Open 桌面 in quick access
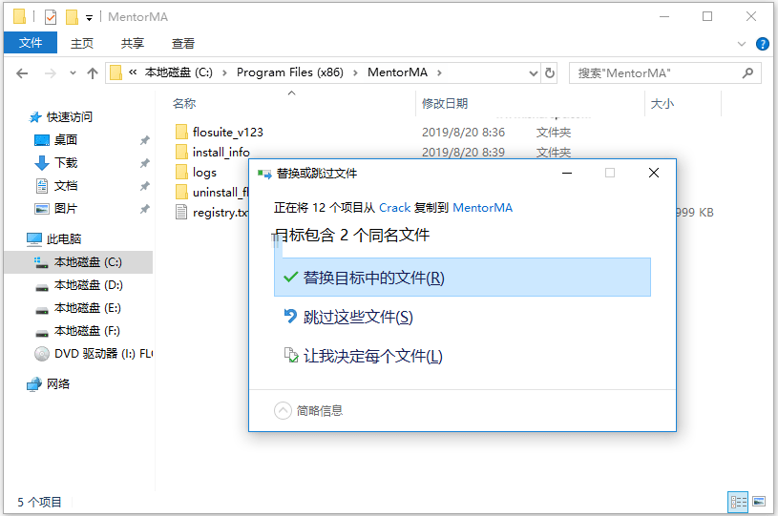The height and width of the screenshot is (516, 778). [66, 140]
